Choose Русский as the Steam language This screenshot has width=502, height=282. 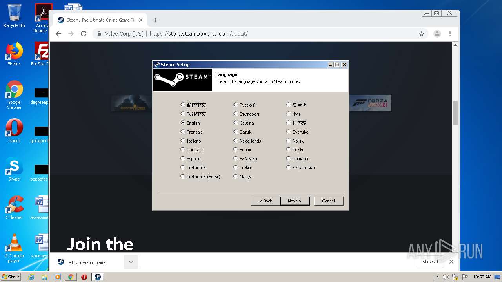[x=236, y=105]
